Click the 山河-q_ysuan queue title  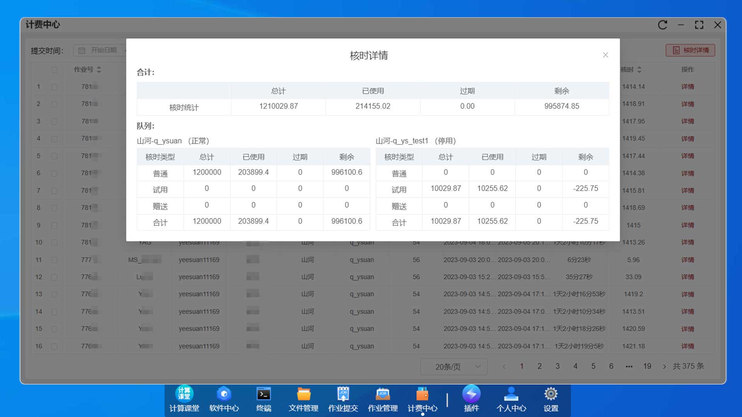[x=173, y=141]
